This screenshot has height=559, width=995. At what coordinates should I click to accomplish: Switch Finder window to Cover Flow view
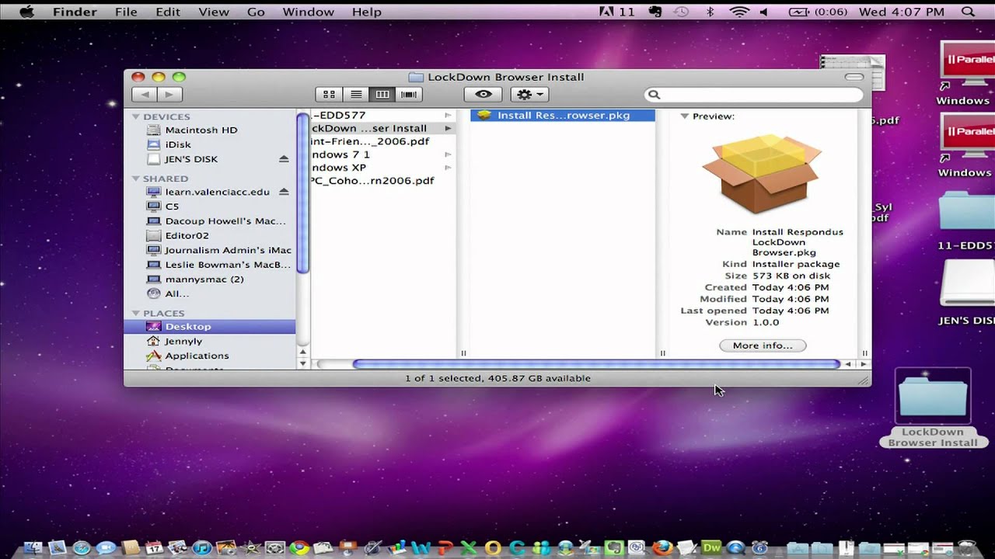click(x=409, y=95)
